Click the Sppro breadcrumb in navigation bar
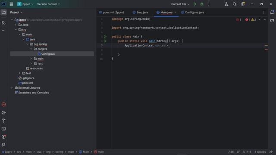Screen dimensions: 276x155 7,152
